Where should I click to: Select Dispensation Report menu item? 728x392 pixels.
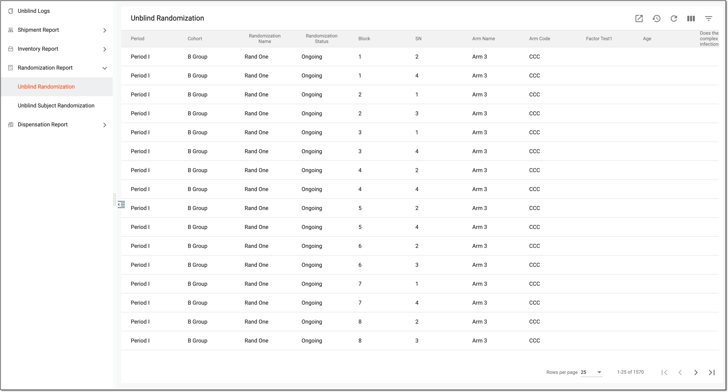(x=43, y=124)
